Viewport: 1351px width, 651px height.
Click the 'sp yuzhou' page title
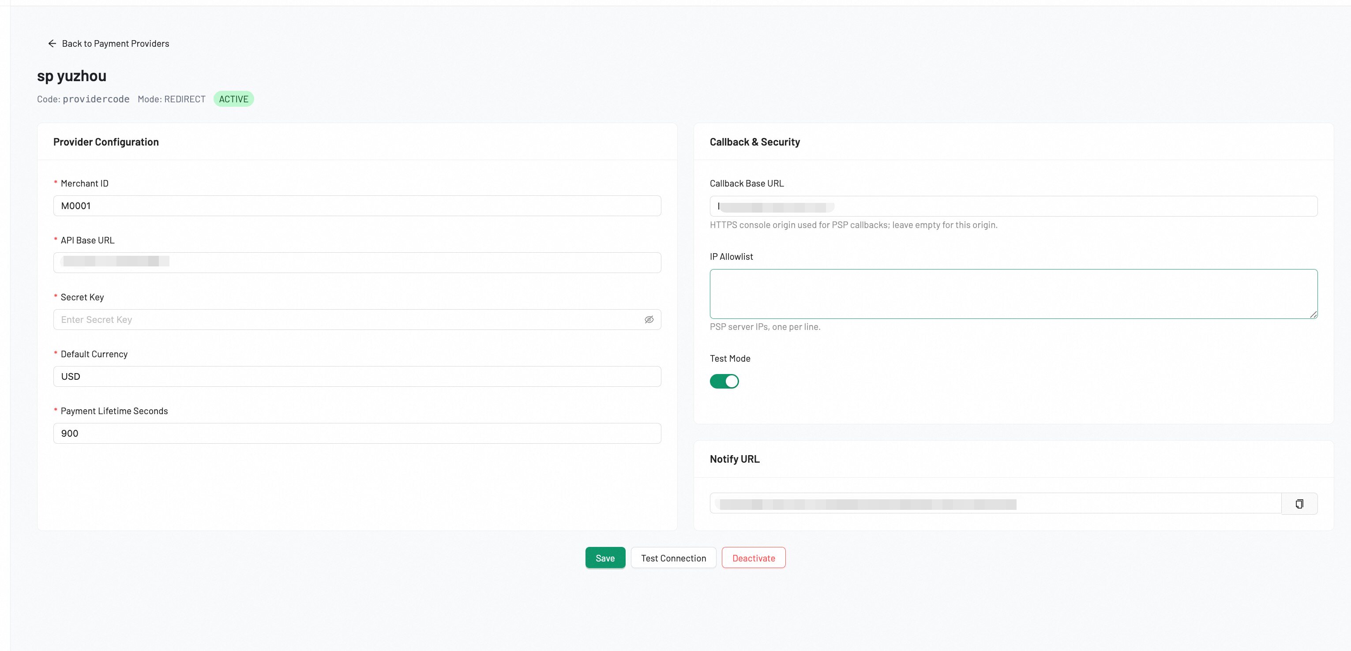(72, 76)
